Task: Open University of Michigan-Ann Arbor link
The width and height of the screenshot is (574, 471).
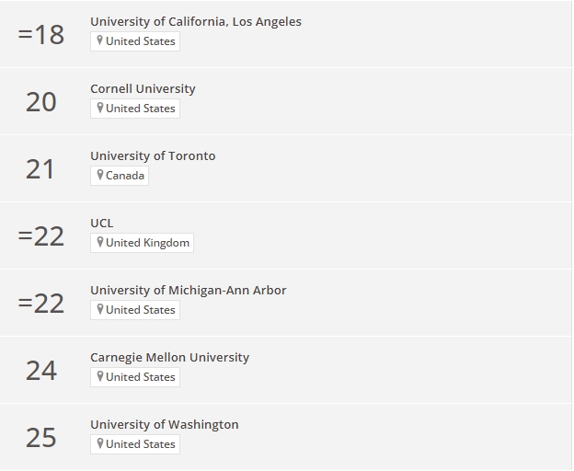Action: (189, 290)
